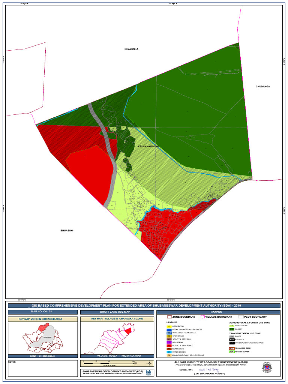Select the dark green Forest legend swatch

(x=232, y=329)
